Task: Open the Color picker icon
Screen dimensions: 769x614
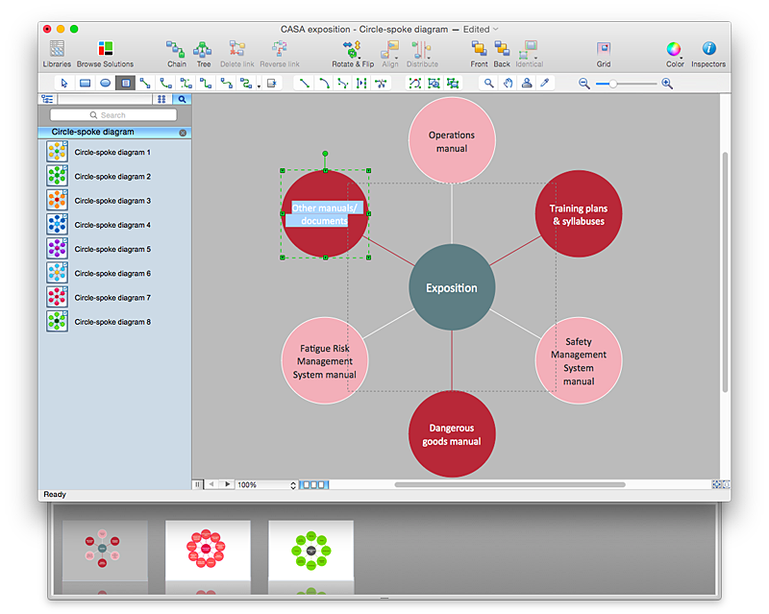Action: pos(674,48)
